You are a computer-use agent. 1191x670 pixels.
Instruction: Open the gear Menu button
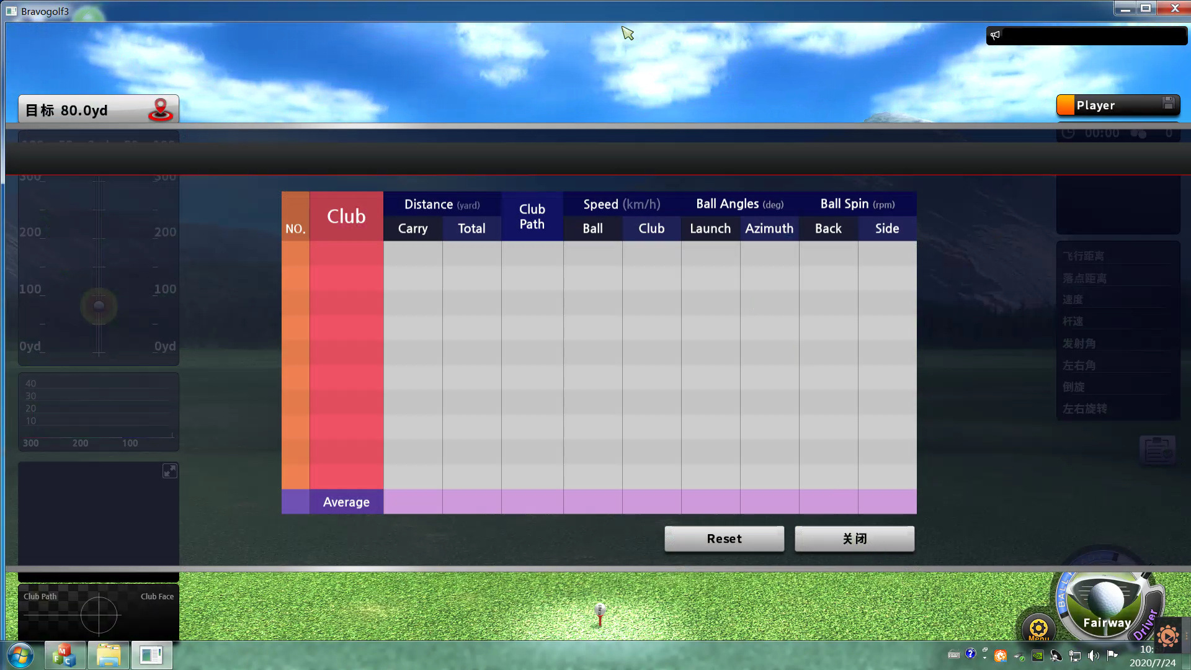[1038, 628]
